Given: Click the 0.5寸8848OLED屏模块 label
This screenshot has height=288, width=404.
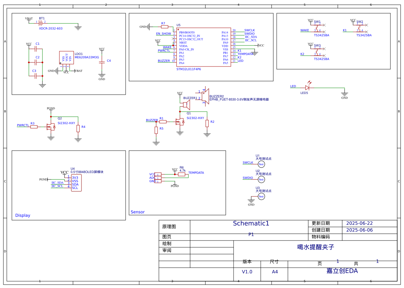Looking at the screenshot, I should pyautogui.click(x=87, y=172).
